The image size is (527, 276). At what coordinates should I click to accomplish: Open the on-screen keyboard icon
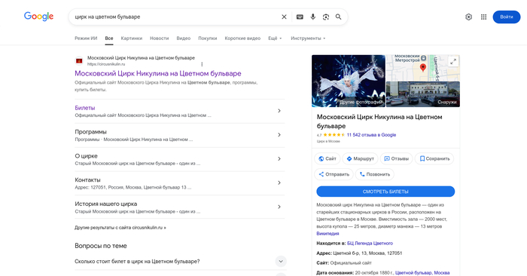point(300,17)
